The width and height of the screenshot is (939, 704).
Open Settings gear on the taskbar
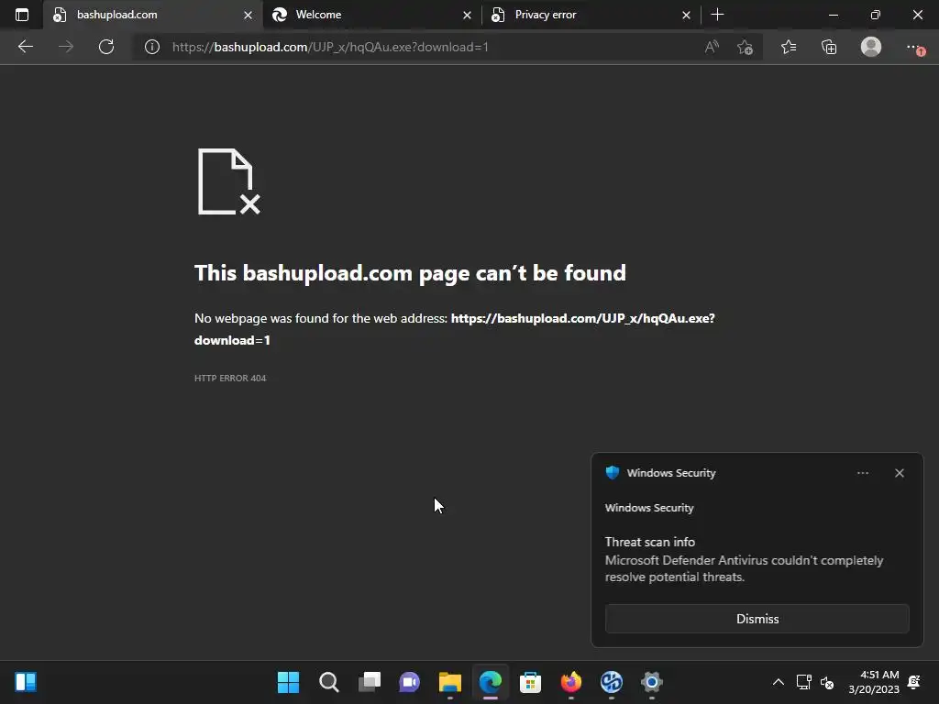tap(652, 682)
